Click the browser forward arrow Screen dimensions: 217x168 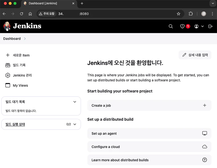(13, 14)
